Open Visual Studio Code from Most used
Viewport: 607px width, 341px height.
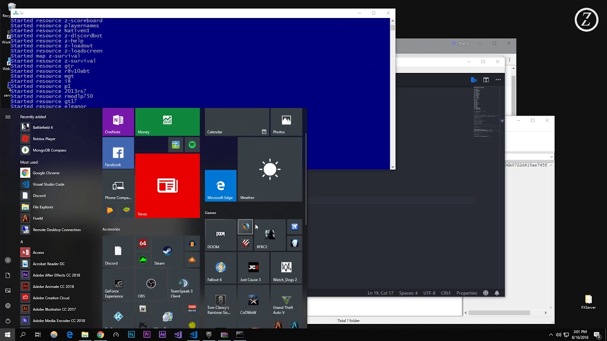point(59,184)
